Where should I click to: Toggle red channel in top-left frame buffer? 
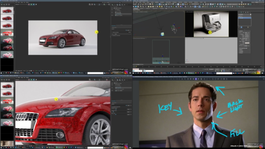click(29, 5)
